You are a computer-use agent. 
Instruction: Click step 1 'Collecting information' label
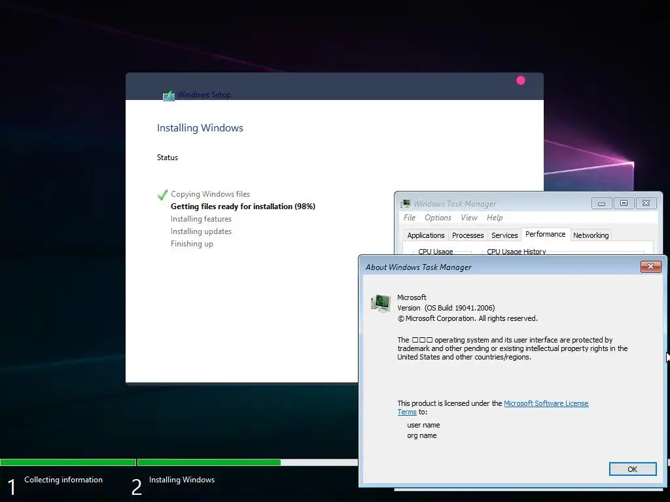[63, 480]
